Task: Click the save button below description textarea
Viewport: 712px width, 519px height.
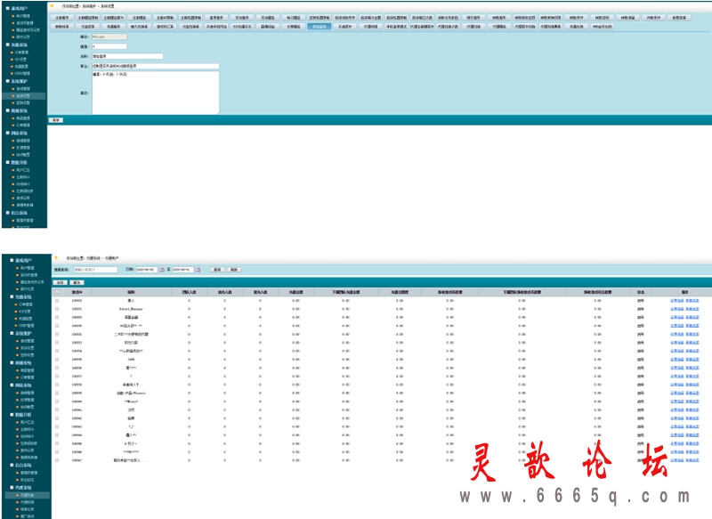Action: click(56, 120)
